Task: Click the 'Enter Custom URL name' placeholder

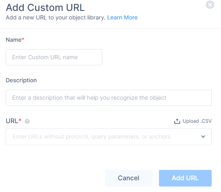Action: coord(45,57)
